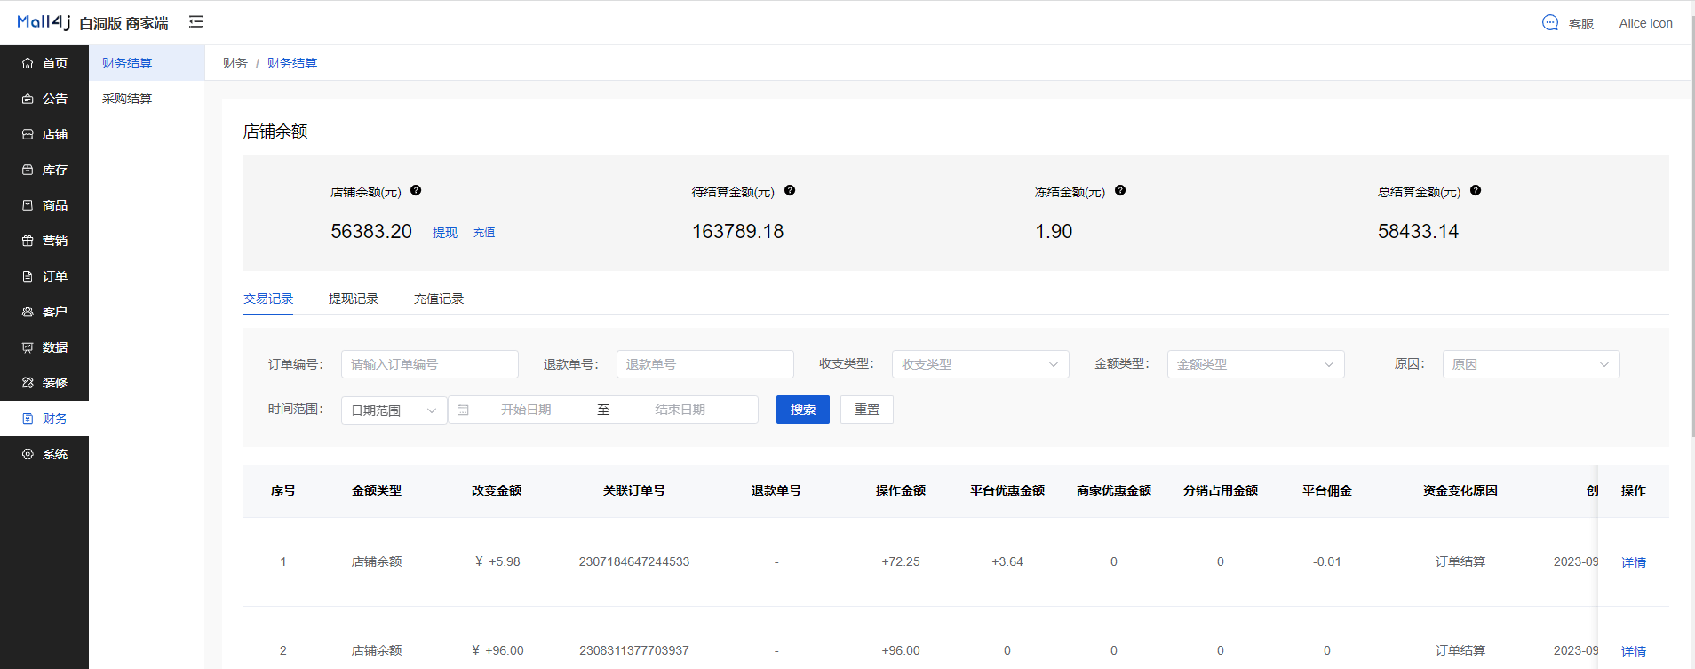This screenshot has width=1695, height=669.
Task: Click the help icon beside 待结算金额(元)
Action: 790,190
